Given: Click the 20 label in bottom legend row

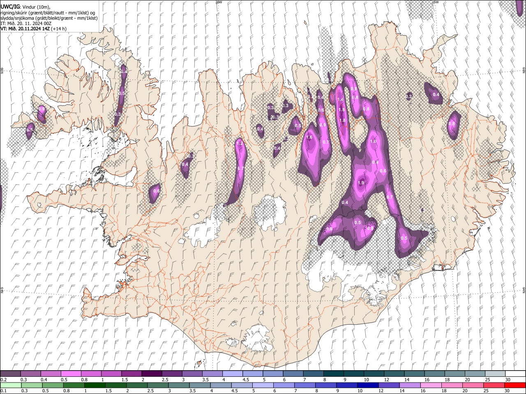Looking at the screenshot, I should [465, 391].
